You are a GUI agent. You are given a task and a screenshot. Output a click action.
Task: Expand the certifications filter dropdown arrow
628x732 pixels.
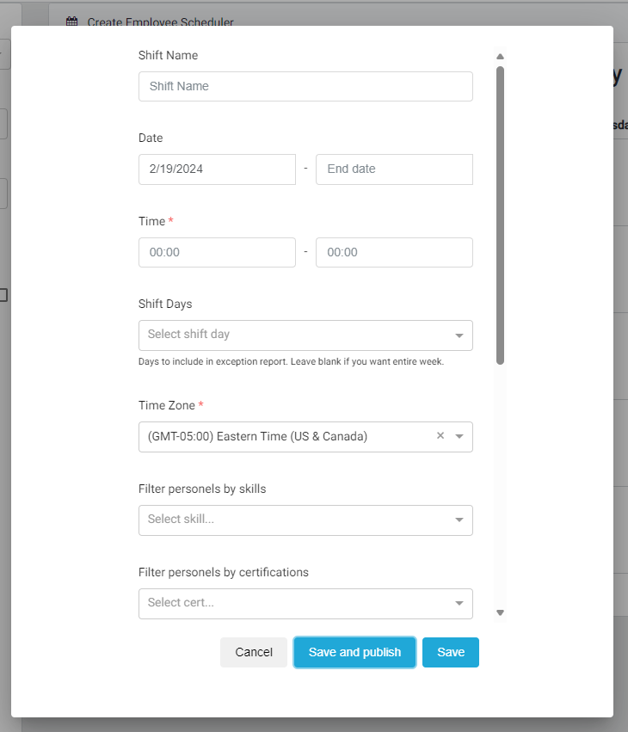459,604
